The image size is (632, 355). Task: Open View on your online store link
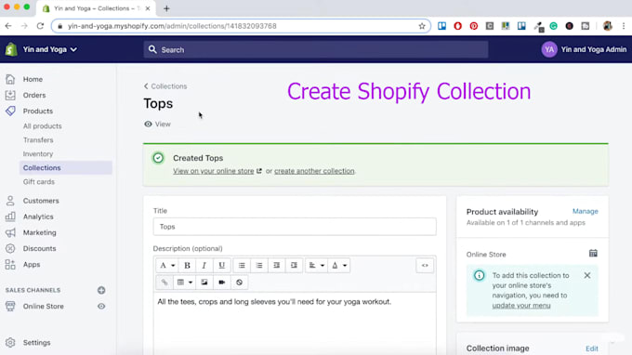pos(217,171)
